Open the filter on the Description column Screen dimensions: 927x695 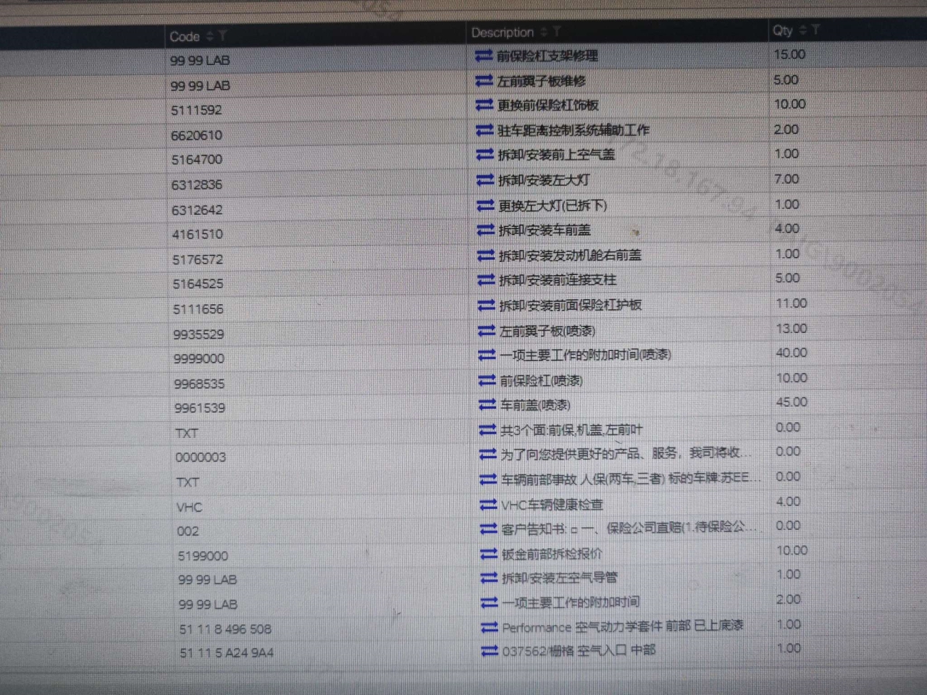(556, 32)
